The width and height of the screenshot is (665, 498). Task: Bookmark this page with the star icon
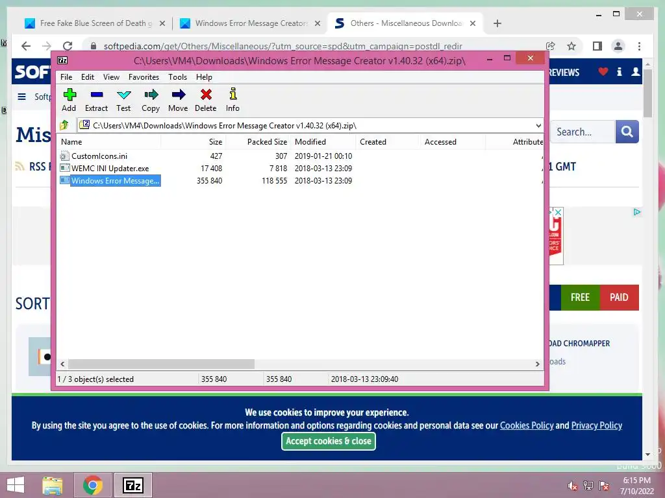coord(571,46)
